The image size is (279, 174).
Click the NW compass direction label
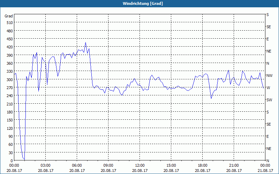[269, 76]
